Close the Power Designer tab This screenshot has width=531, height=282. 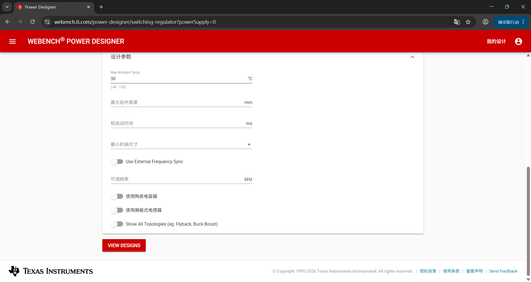click(88, 7)
